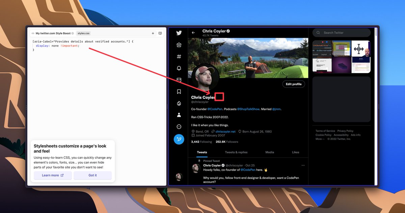Click the blue Boost feather icon
Screen dimensions: 405x213
click(179, 139)
